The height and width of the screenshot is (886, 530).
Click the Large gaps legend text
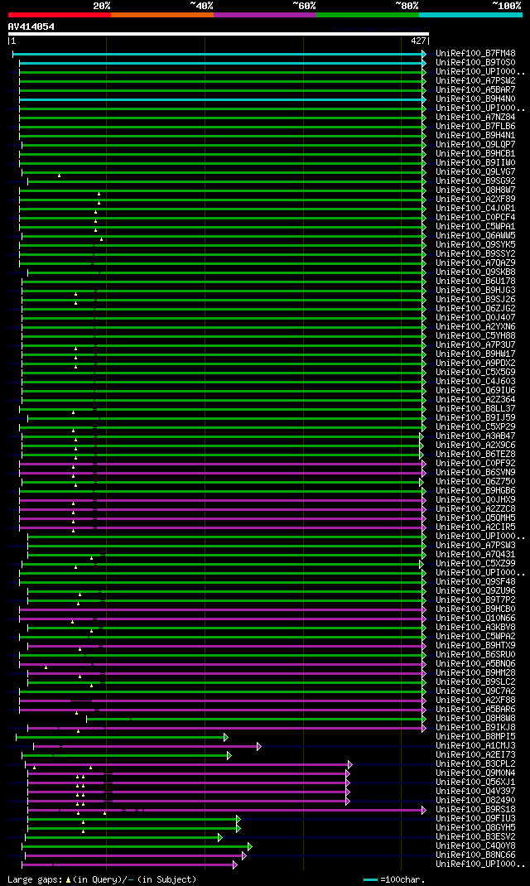pos(102,879)
